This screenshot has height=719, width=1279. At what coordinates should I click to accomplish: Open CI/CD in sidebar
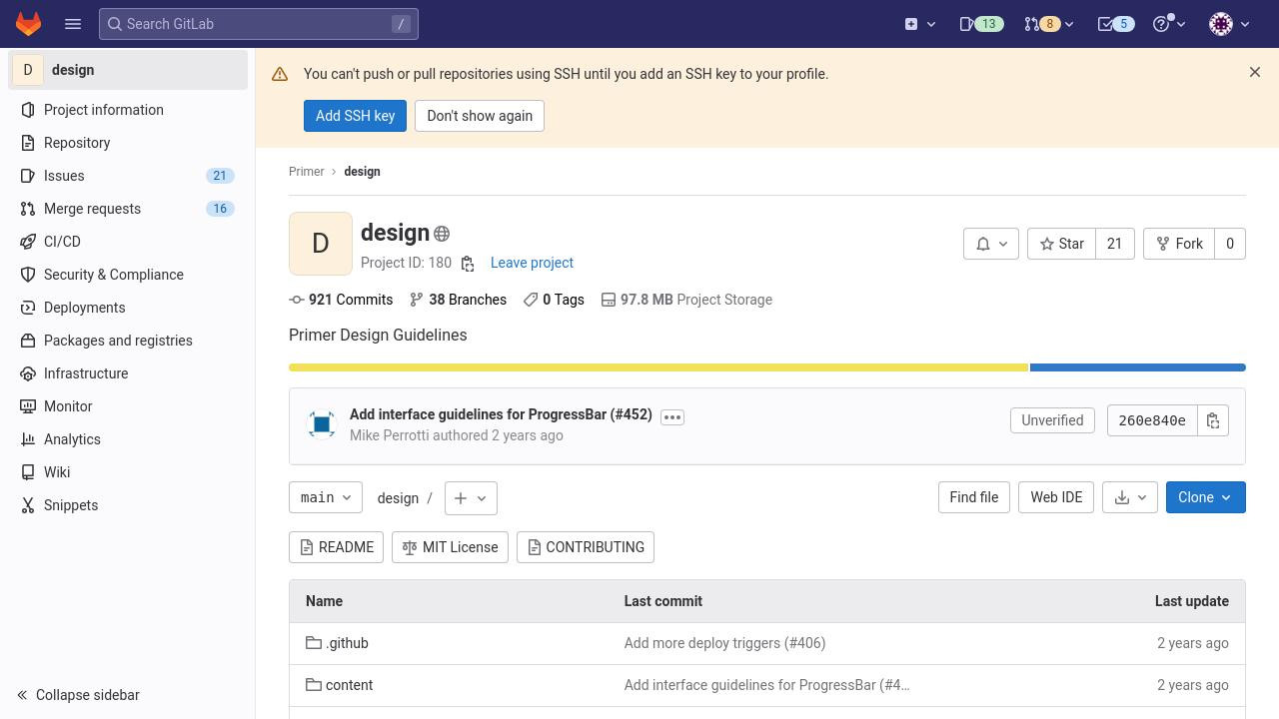128,242
